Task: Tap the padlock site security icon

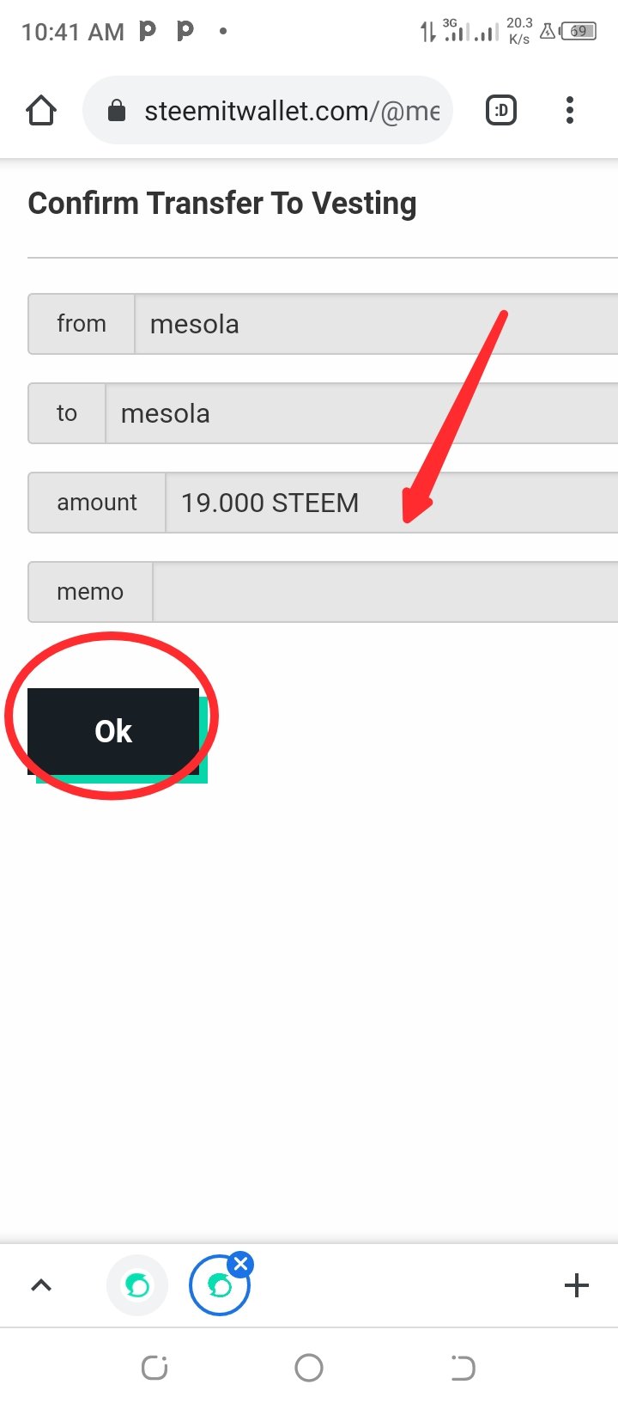Action: pos(117,111)
